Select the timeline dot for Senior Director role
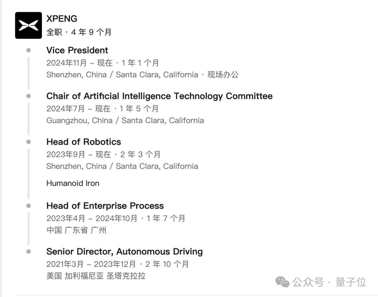 (x=29, y=252)
